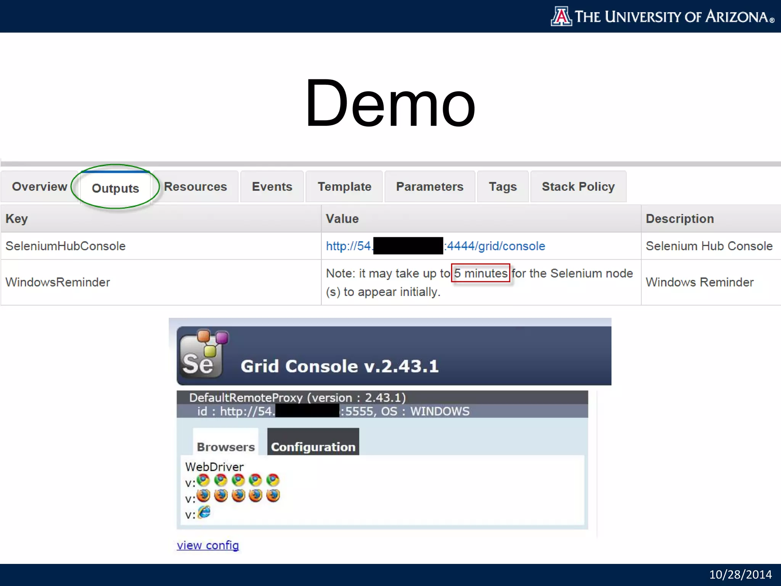Viewport: 781px width, 586px height.
Task: Open the grid/console hub URL link
Action: pos(435,246)
